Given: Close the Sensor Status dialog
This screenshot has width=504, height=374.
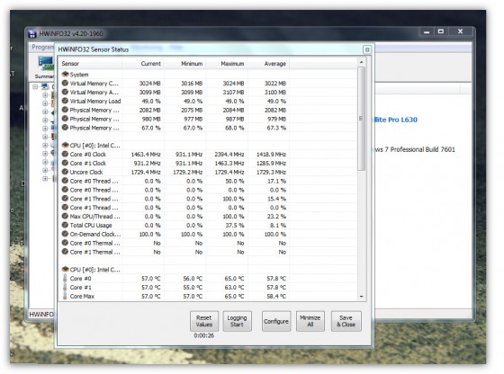Looking at the screenshot, I should (x=367, y=49).
